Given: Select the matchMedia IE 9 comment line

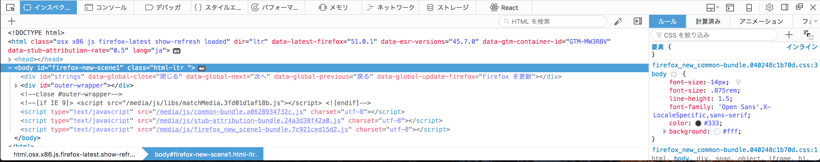Looking at the screenshot, I should (x=195, y=103).
